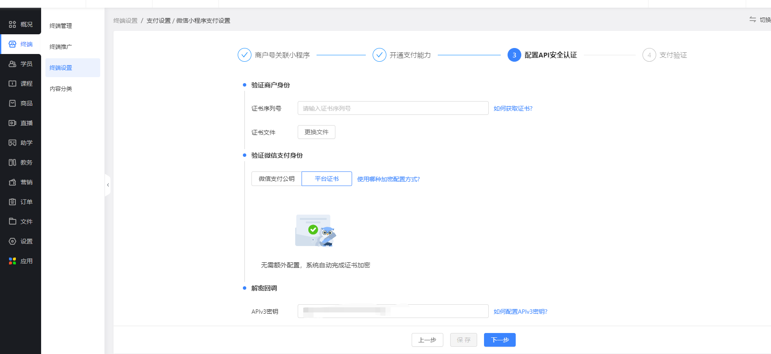
Task: Open 使用哪种加密配置方式? help link
Action: point(388,179)
